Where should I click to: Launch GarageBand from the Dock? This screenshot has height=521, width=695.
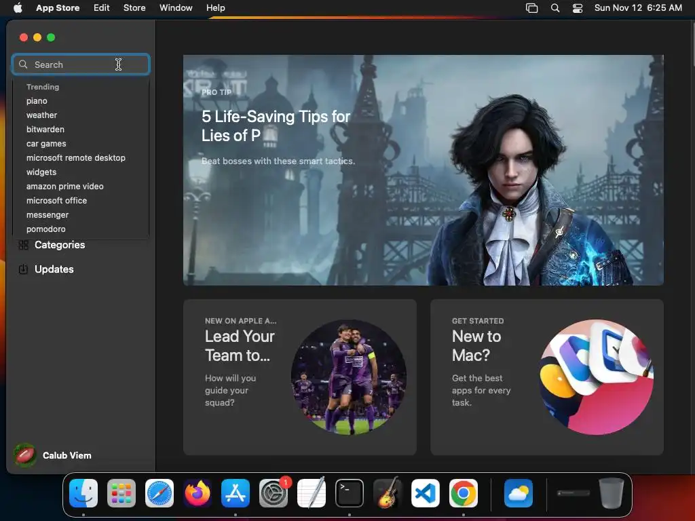(388, 493)
